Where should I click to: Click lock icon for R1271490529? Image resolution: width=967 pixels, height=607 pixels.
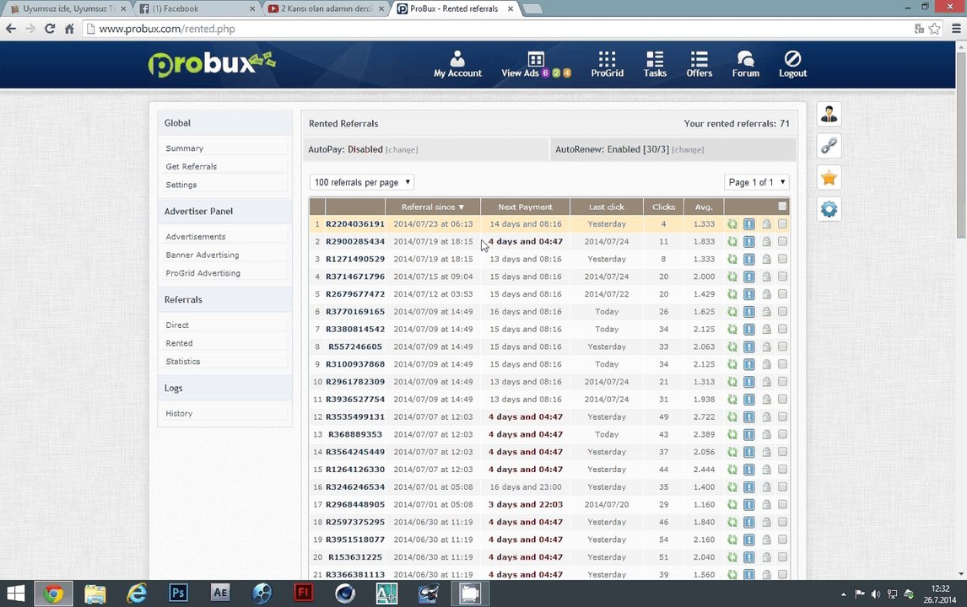coord(766,259)
